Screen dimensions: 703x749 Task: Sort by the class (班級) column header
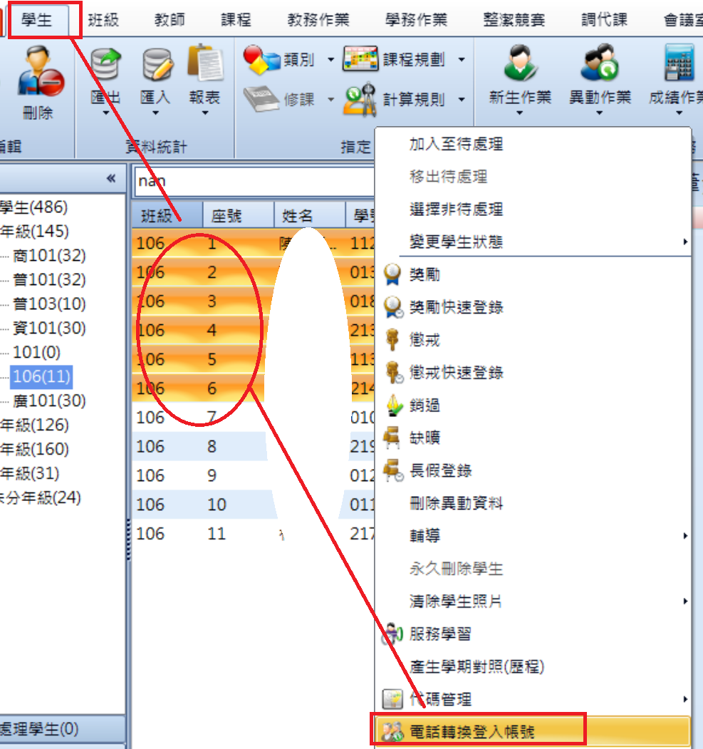coord(167,216)
